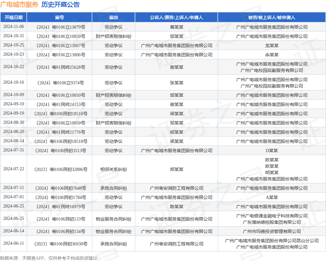This screenshot has width=326, height=261.
Task: Click the date cell 2024-07-01
Action: click(x=13, y=197)
